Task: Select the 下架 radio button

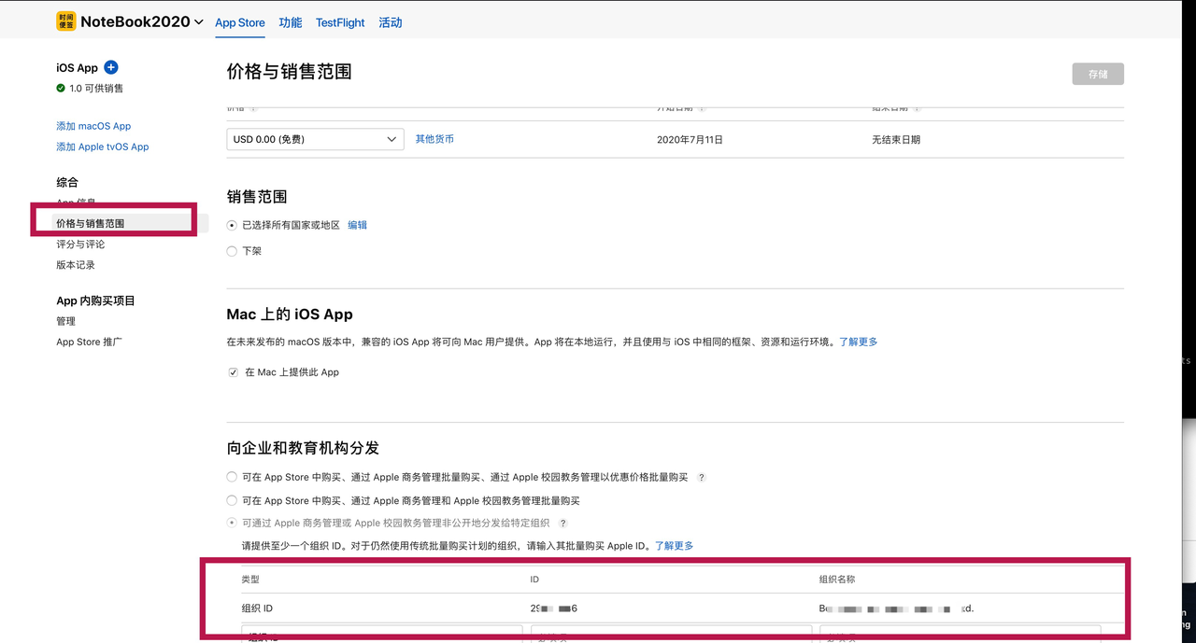Action: [232, 251]
